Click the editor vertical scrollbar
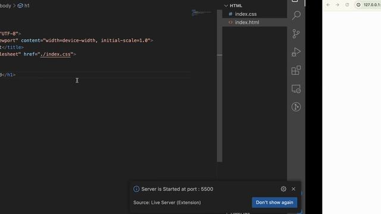 click(220, 86)
